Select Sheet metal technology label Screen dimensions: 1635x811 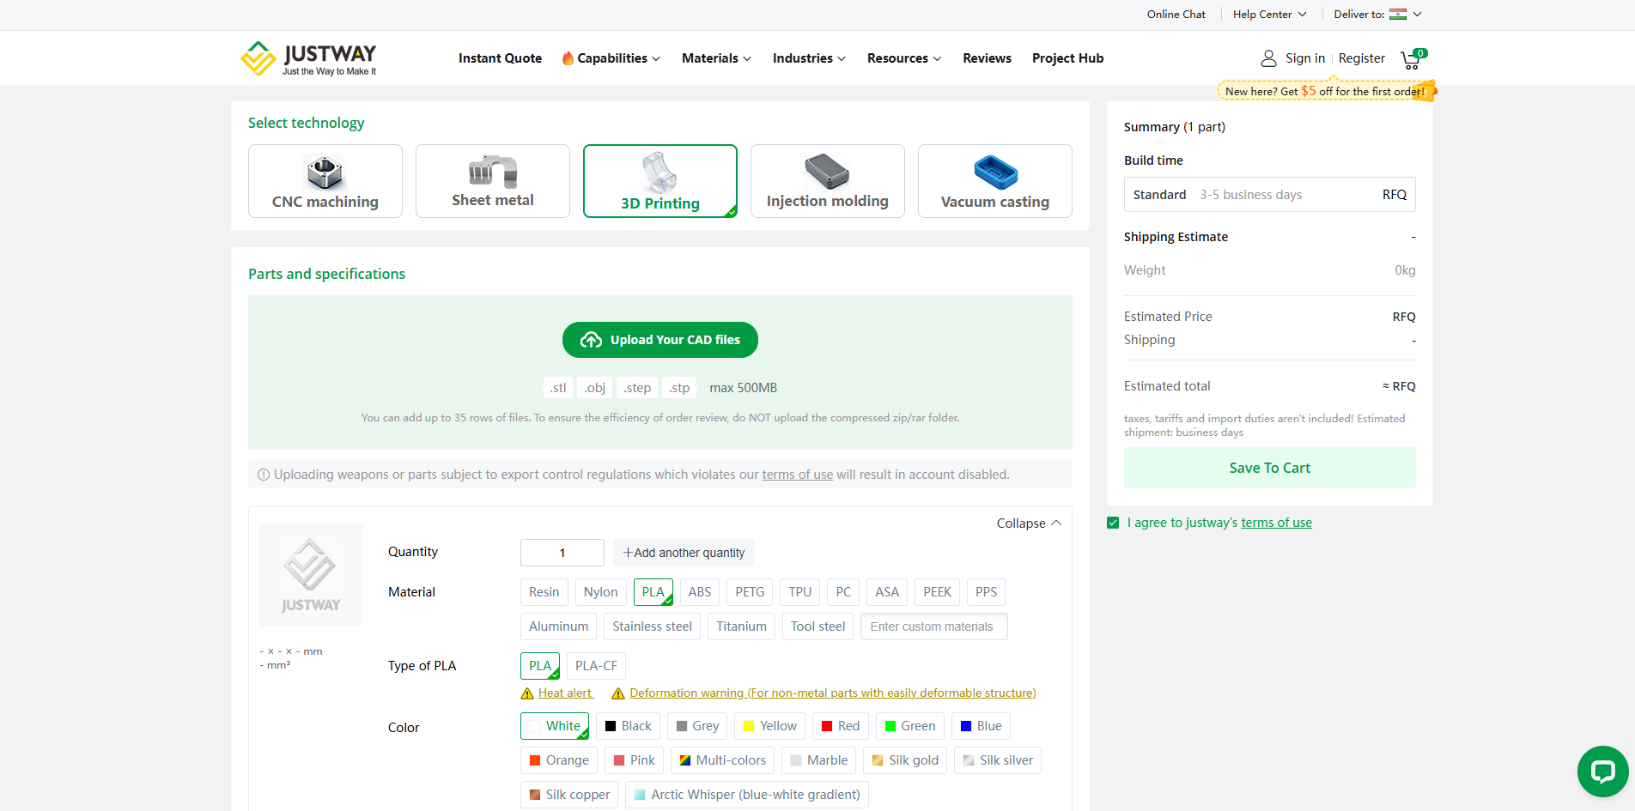(493, 201)
